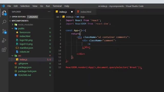Open Source Control view with 19 changes
164x92 pixels.
pos(4,31)
